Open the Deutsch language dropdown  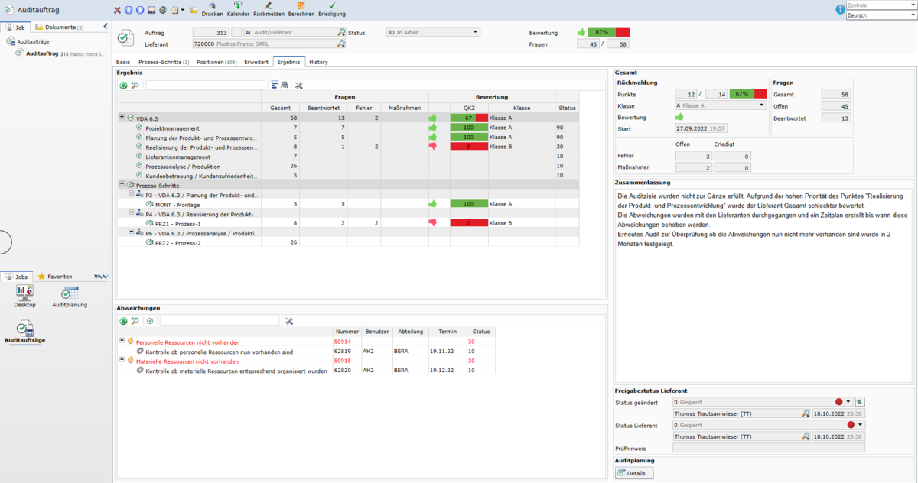[881, 15]
